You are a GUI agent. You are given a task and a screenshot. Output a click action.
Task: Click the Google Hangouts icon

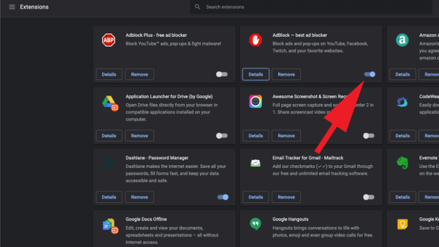[255, 224]
